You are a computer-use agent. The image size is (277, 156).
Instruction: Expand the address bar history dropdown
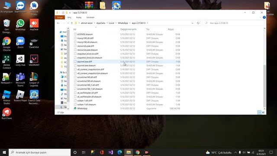point(192,23)
